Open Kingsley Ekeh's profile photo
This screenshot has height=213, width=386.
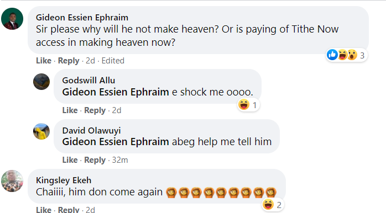pyautogui.click(x=12, y=181)
